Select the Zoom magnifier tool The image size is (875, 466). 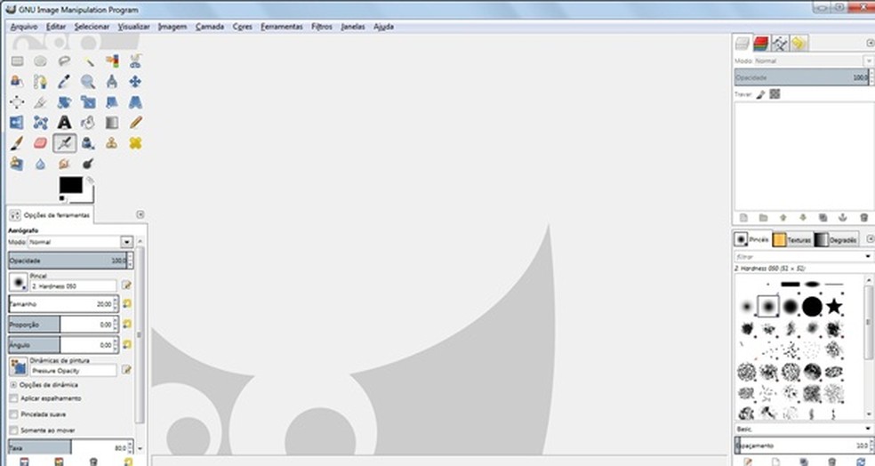coord(88,82)
